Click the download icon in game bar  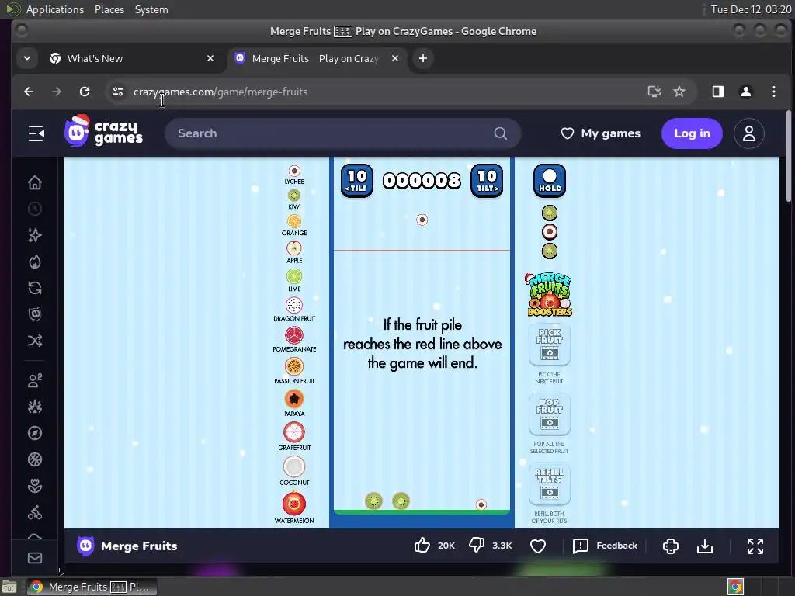coord(705,546)
